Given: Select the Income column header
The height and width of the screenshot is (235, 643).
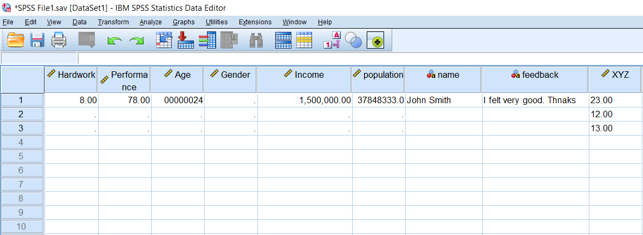Looking at the screenshot, I should (x=304, y=80).
